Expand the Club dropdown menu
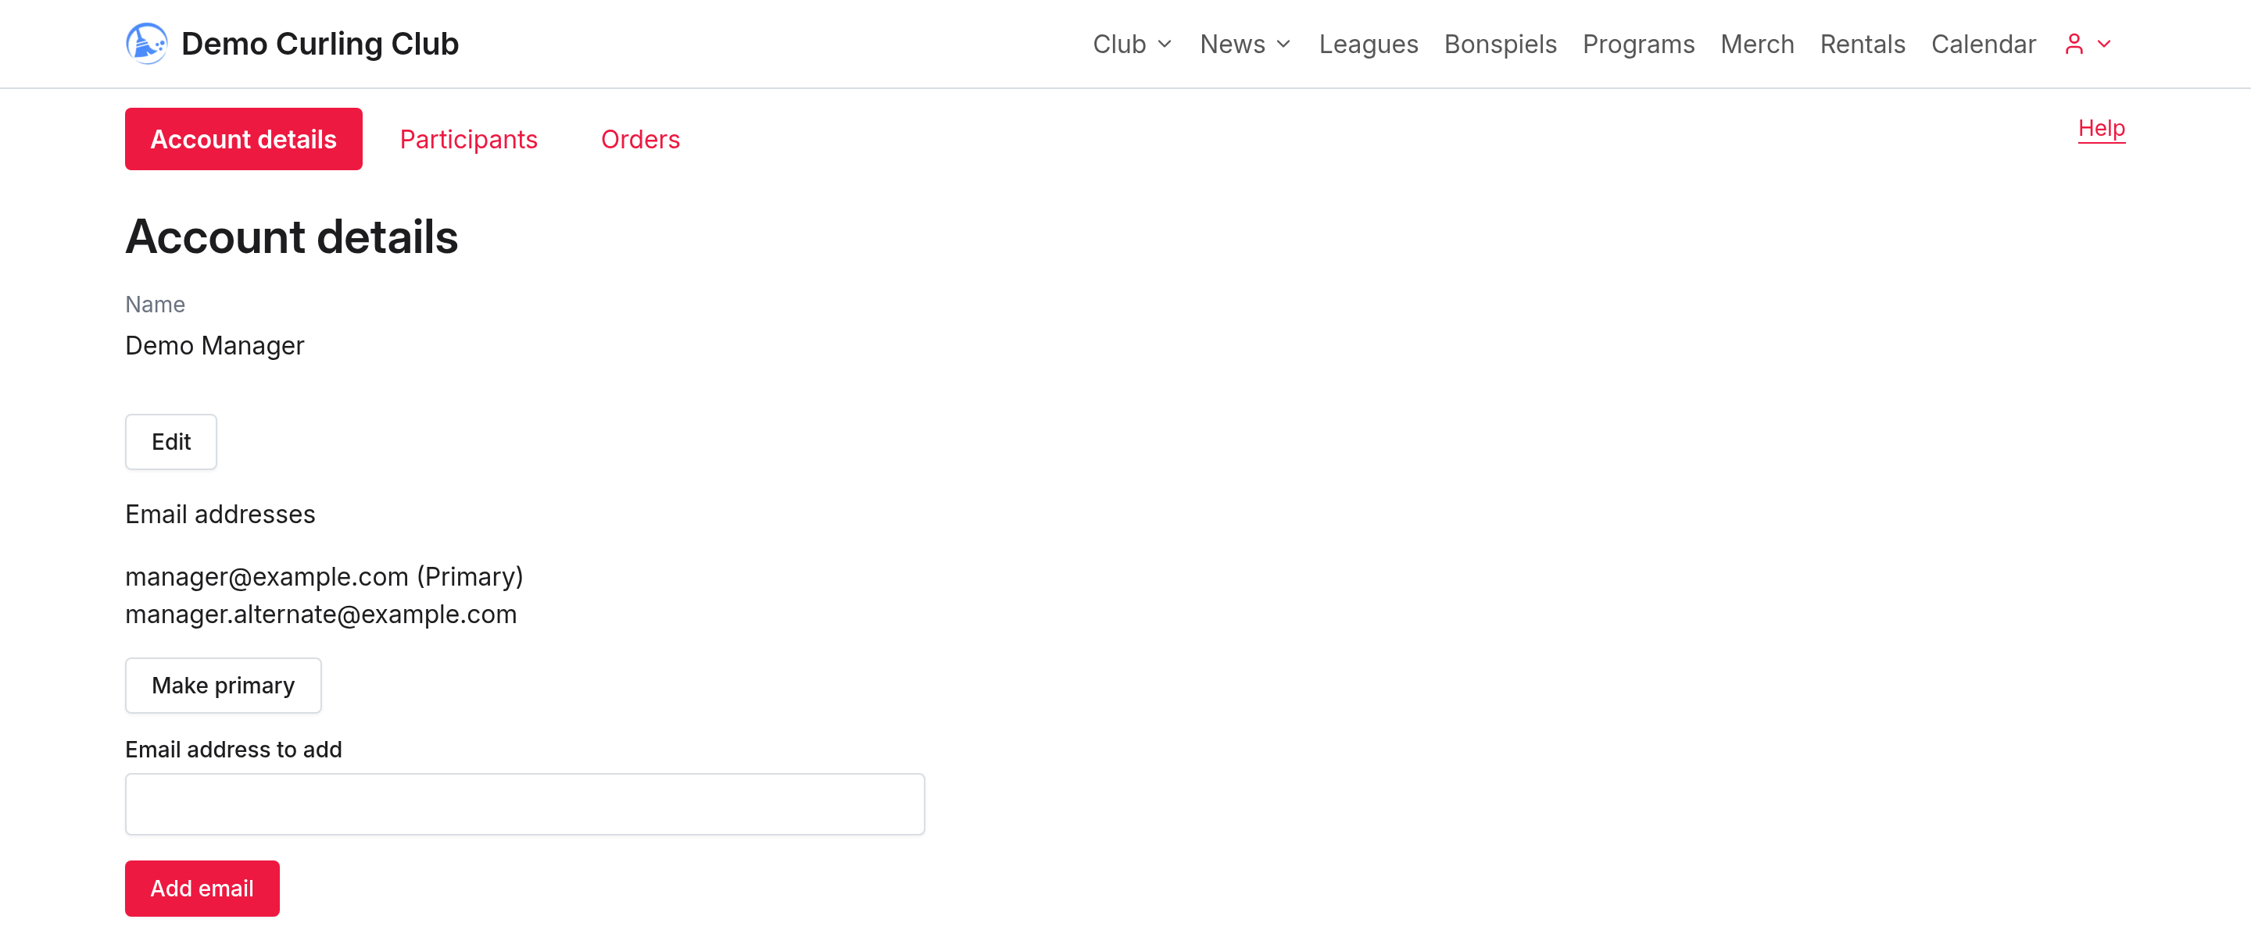2251x937 pixels. pyautogui.click(x=1133, y=44)
